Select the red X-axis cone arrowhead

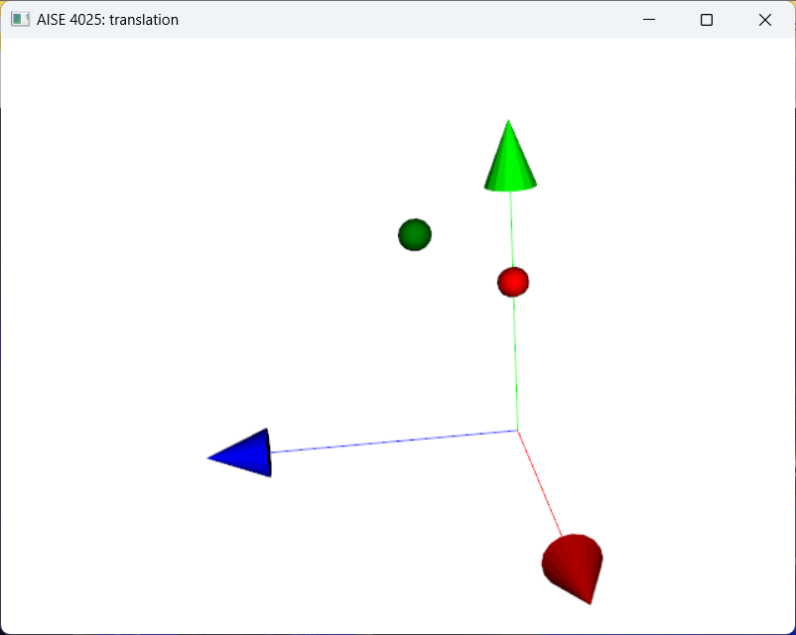572,564
